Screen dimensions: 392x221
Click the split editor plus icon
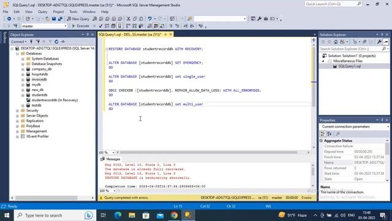point(314,40)
